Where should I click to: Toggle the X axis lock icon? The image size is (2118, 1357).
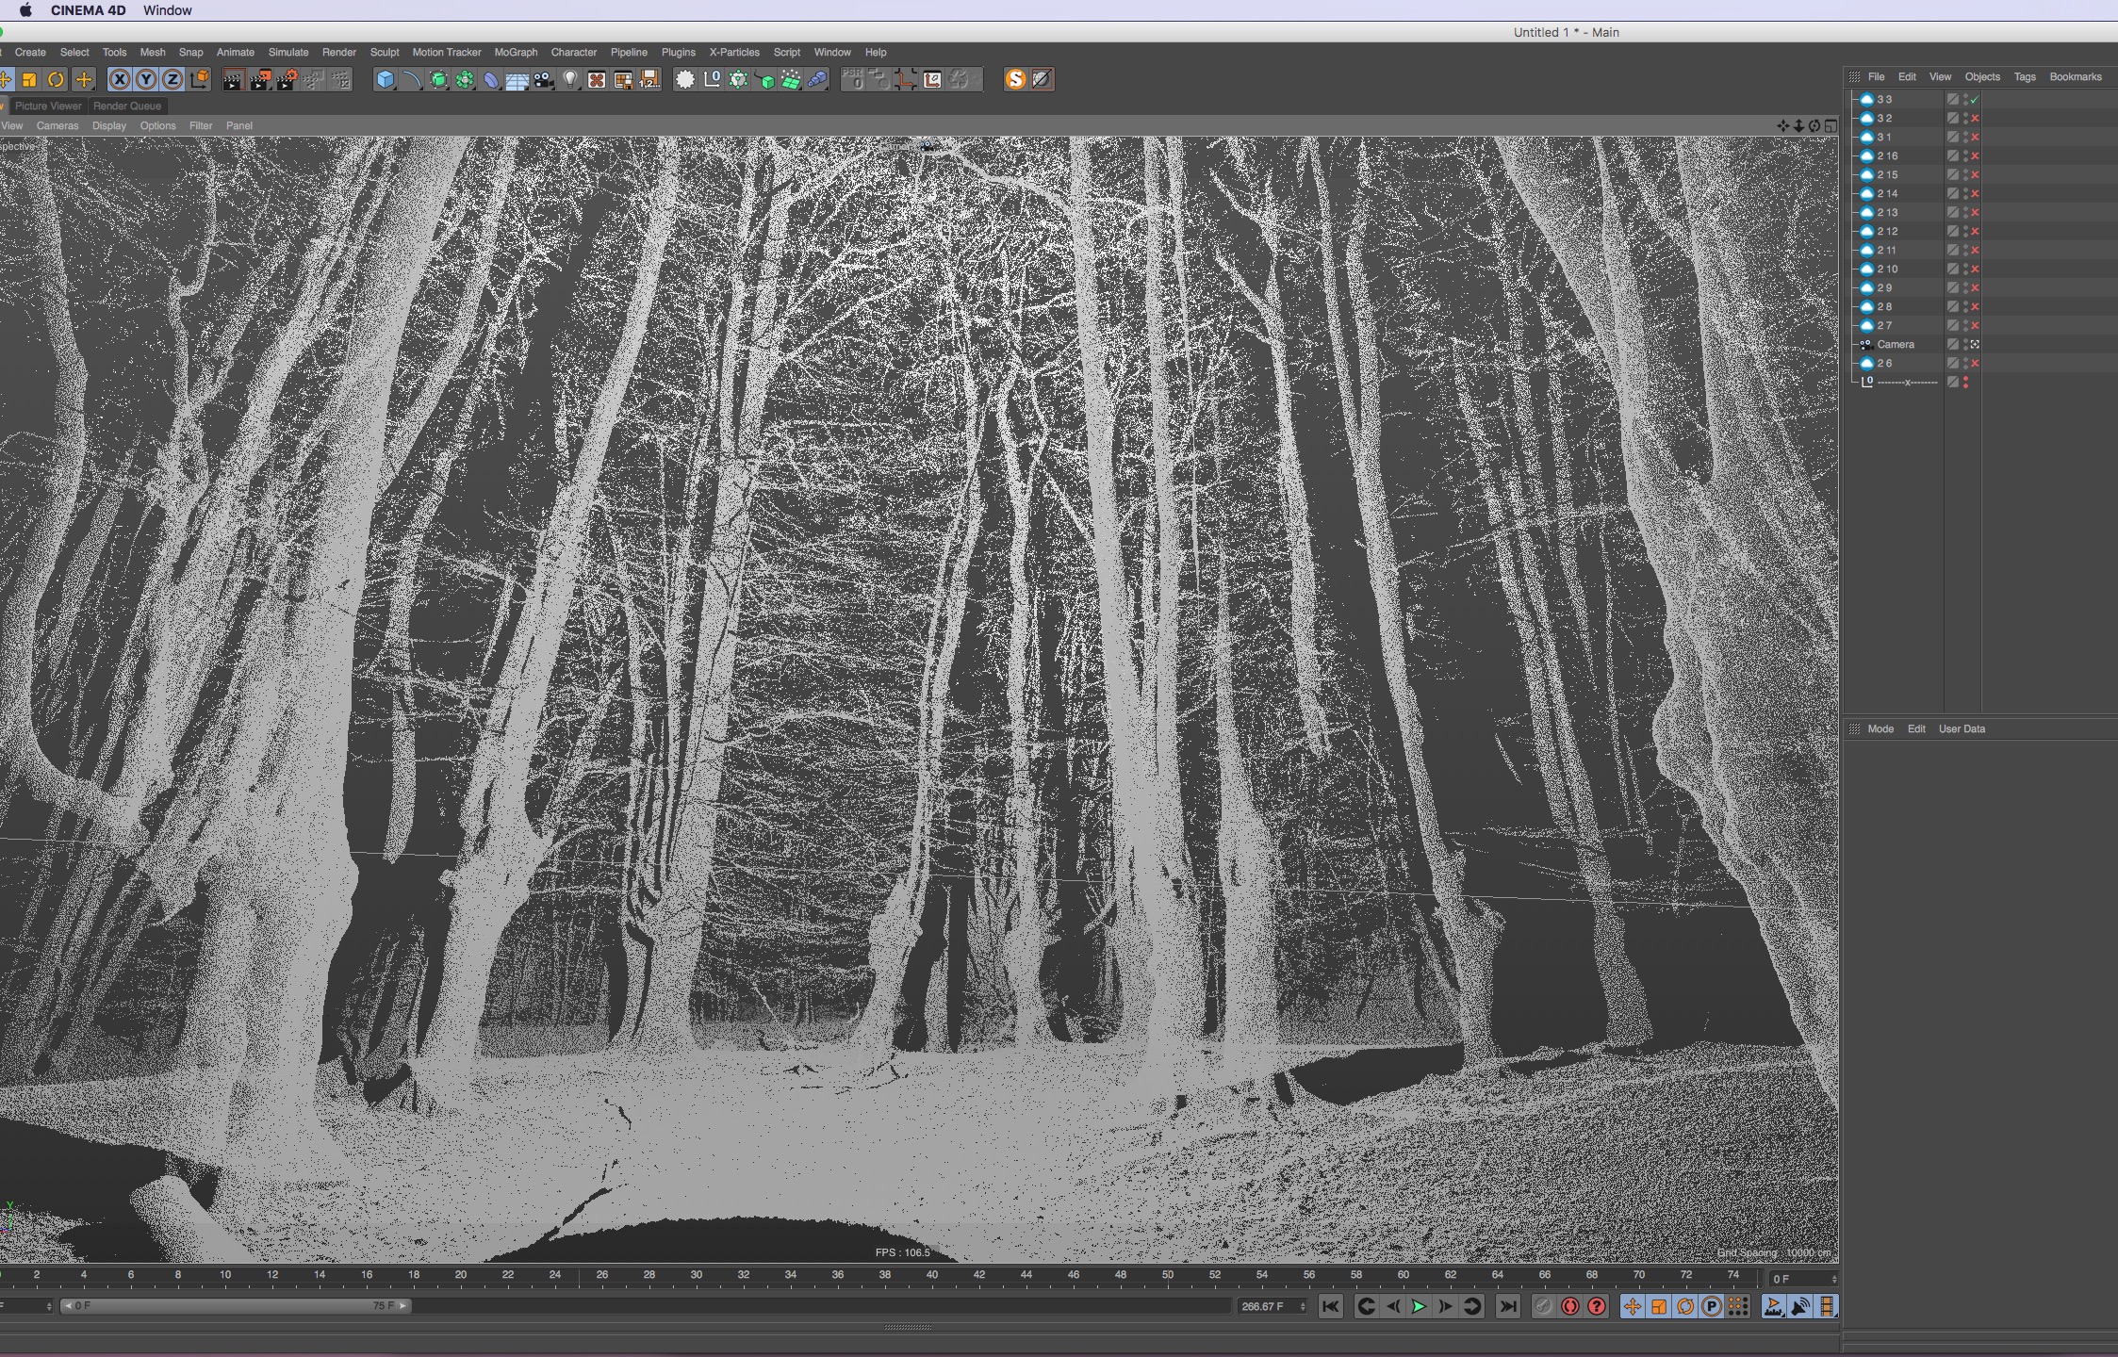(x=120, y=80)
